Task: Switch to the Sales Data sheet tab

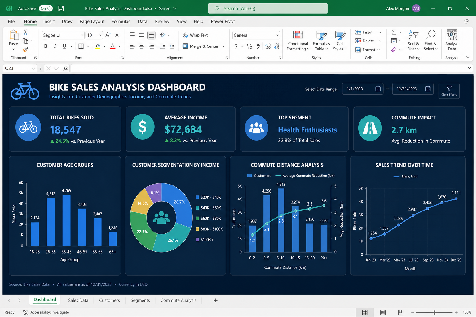Action: pyautogui.click(x=78, y=300)
